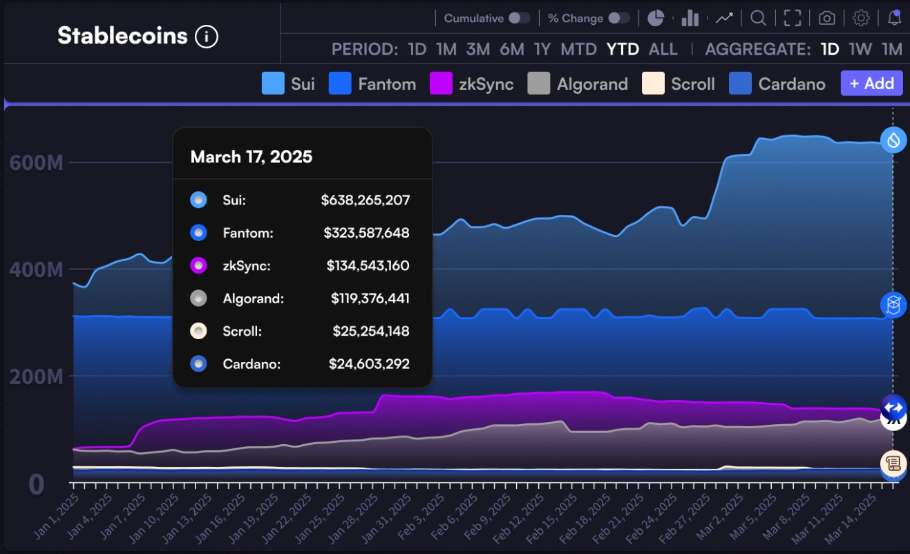Screen dimensions: 910x554
Task: Switch to the bar chart view
Action: (x=690, y=18)
